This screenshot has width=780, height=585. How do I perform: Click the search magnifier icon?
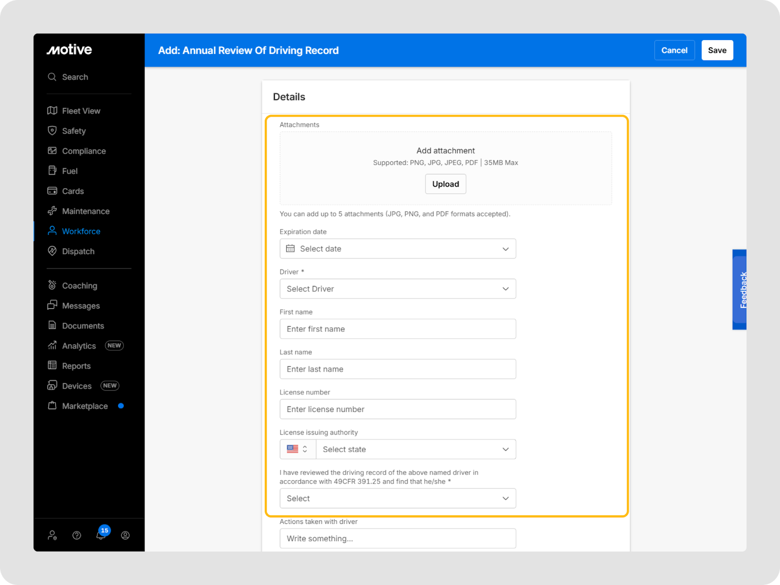52,77
